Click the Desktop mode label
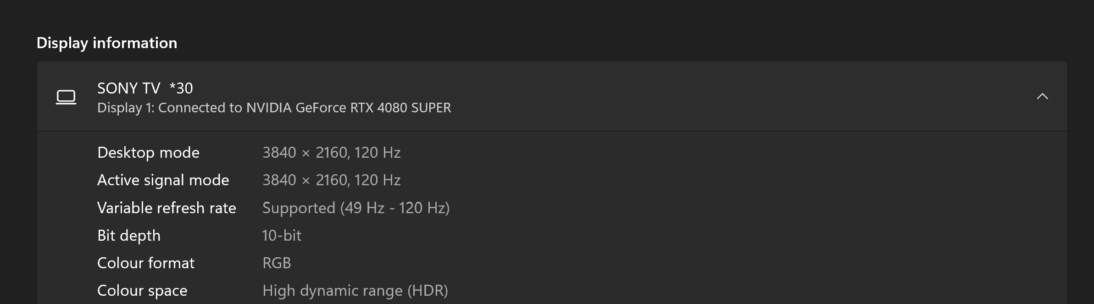 click(148, 153)
